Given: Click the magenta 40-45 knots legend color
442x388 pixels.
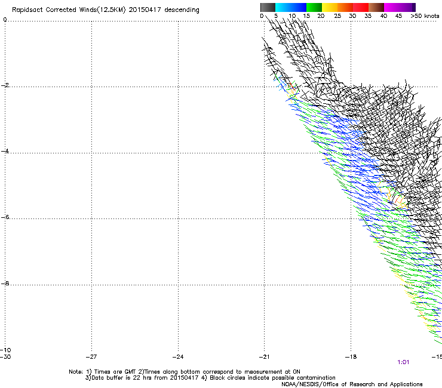Looking at the screenshot, I should click(x=392, y=7).
